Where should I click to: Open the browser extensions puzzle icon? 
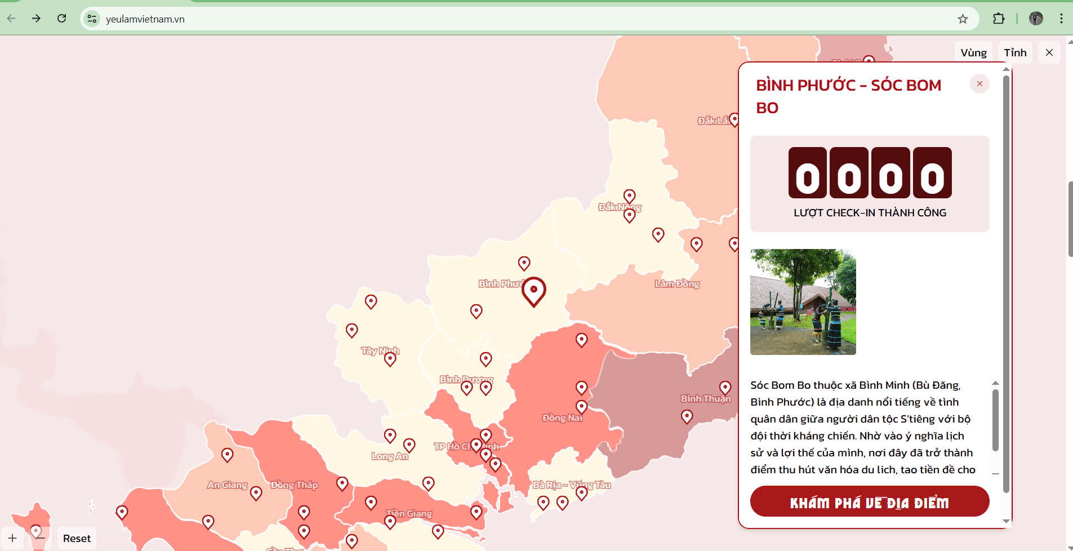coord(998,19)
